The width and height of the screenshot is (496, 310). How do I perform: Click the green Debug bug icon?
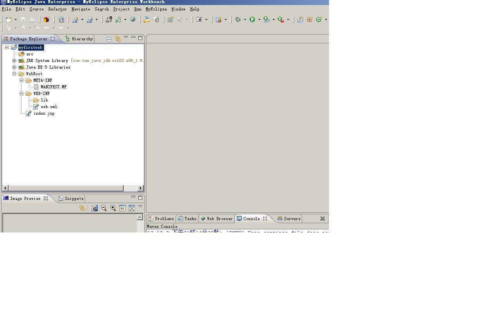pos(238,19)
